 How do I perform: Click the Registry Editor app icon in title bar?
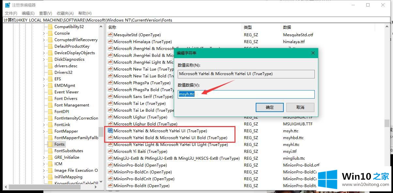click(x=7, y=5)
